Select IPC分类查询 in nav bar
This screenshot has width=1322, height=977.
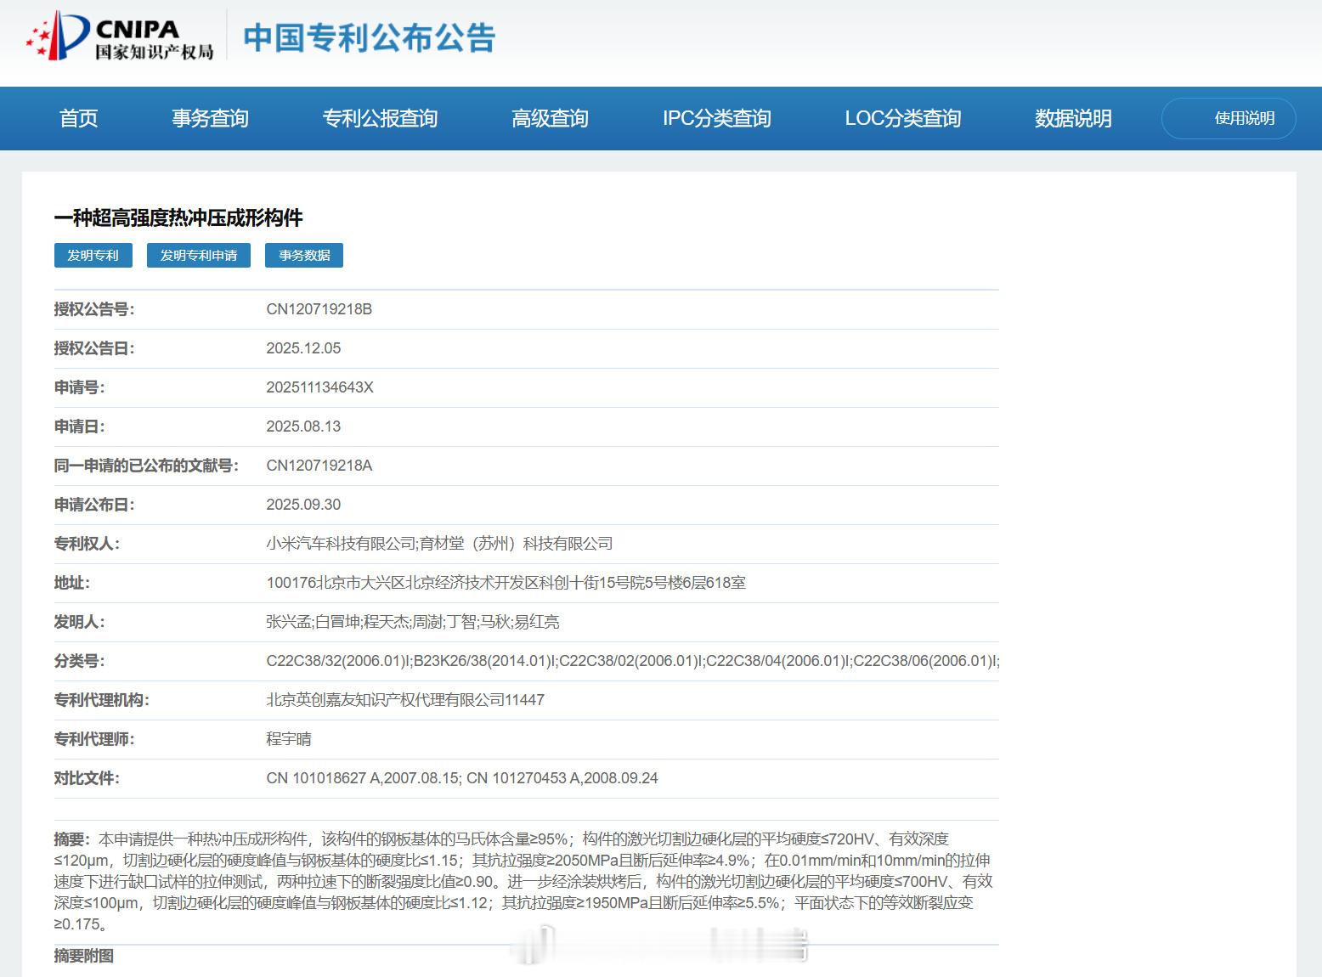pos(716,118)
